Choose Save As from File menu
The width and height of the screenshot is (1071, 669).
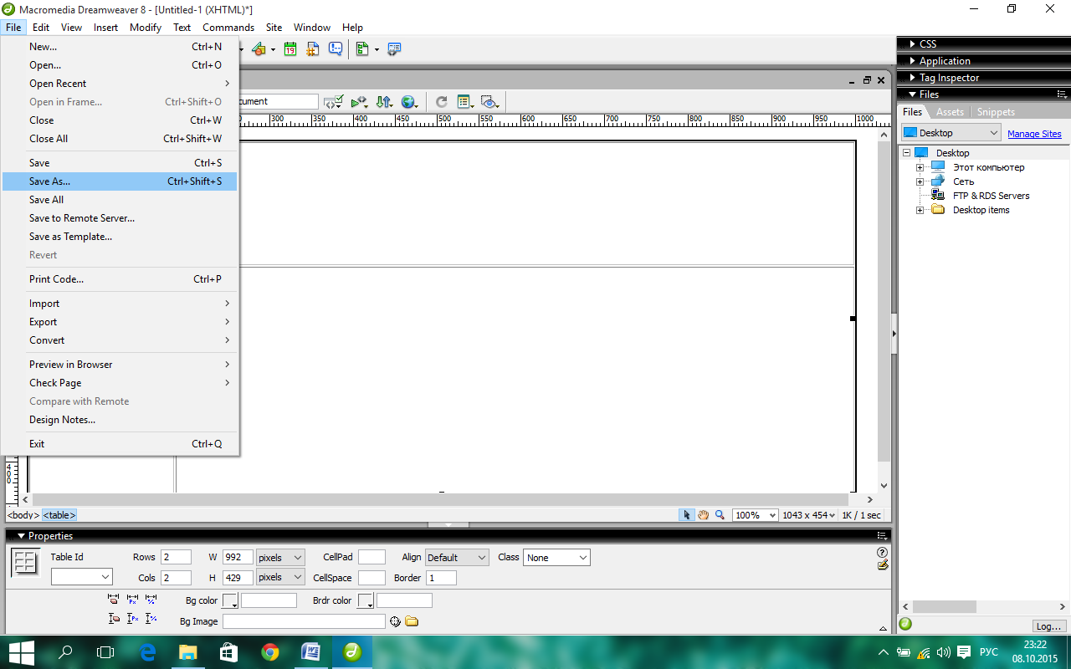click(x=120, y=181)
